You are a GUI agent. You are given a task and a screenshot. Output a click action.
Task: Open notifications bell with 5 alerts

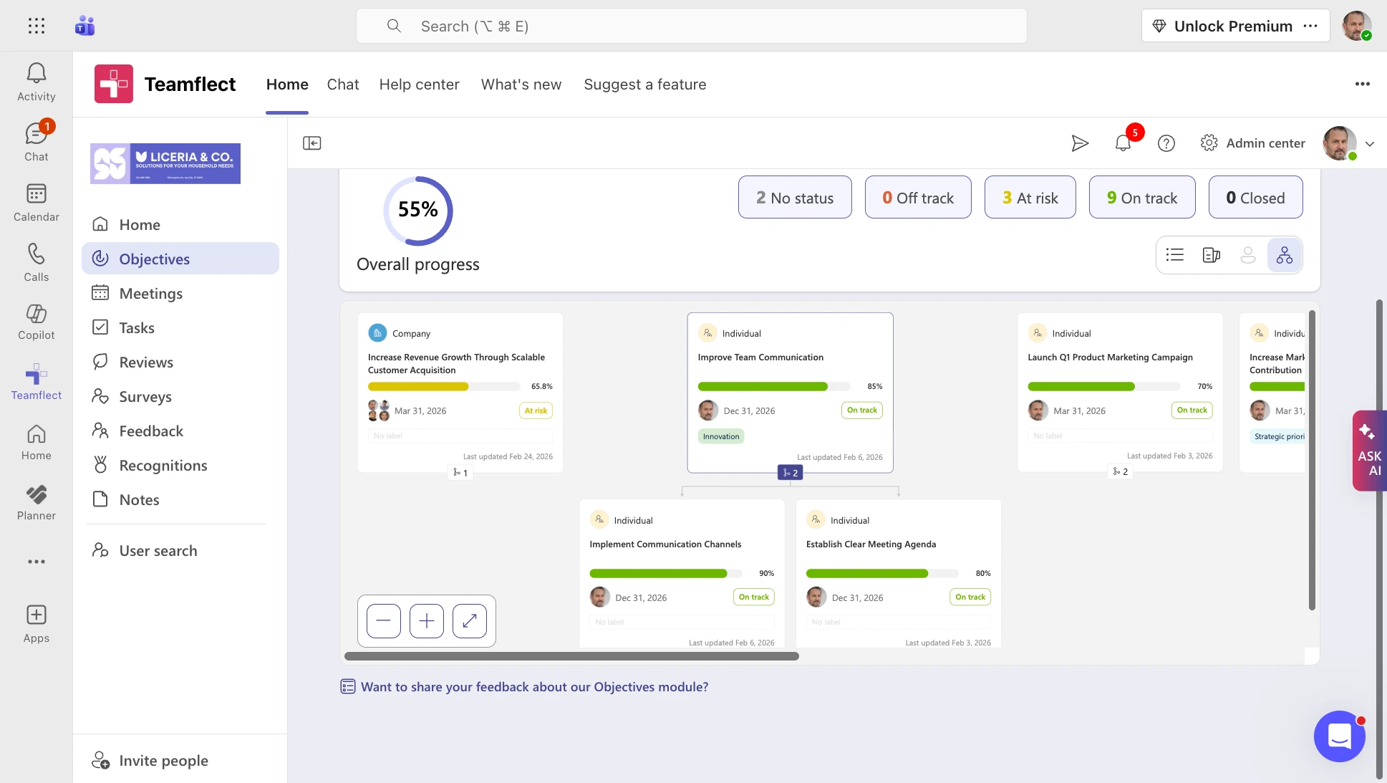pyautogui.click(x=1122, y=143)
